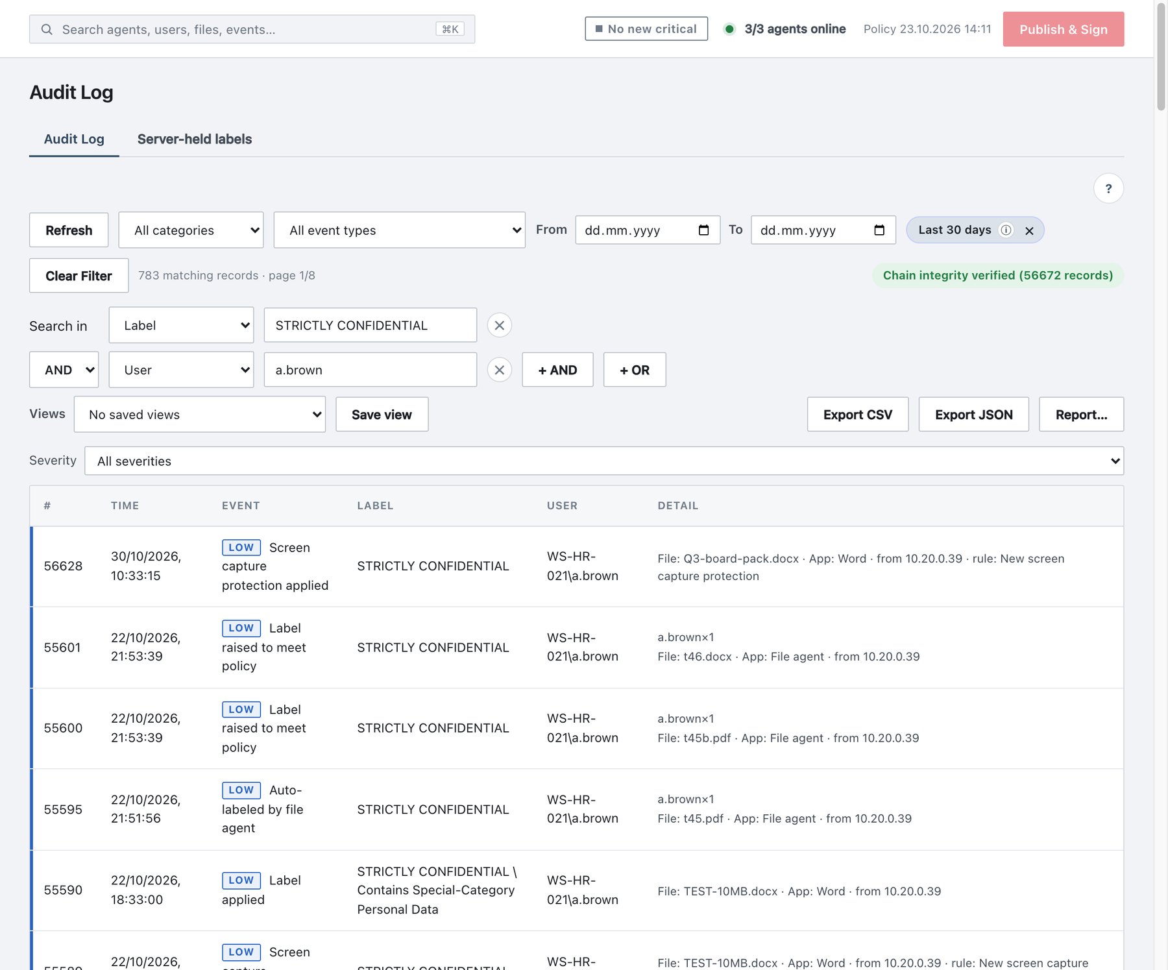Screen dimensions: 1168x970
Task: Clear the STRICTLY CONFIDENTIAL label condition
Action: (500, 325)
